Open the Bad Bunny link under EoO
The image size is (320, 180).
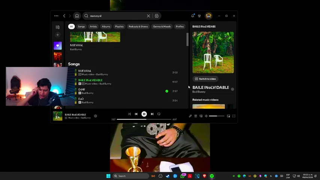pos(87,102)
